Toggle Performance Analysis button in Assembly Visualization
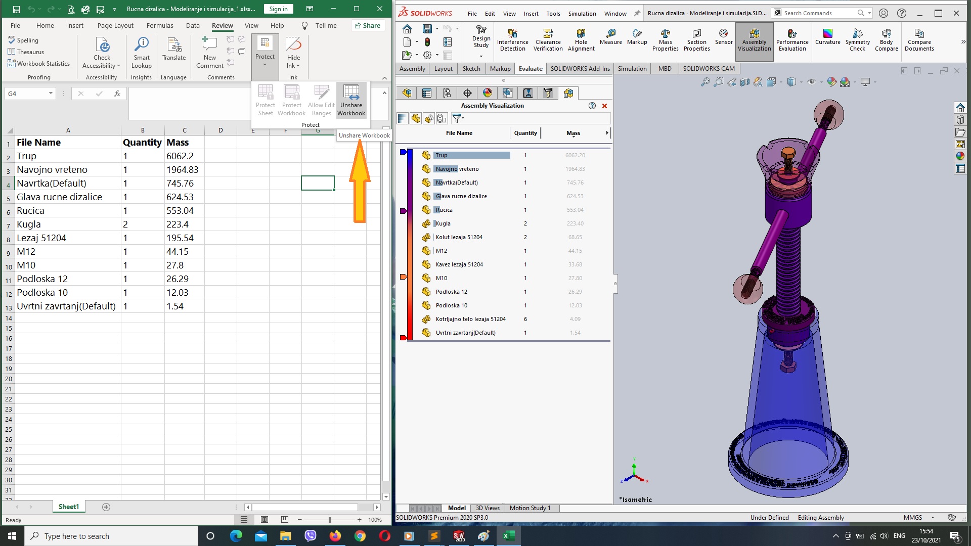Screen dimensions: 971x546 pos(442,118)
